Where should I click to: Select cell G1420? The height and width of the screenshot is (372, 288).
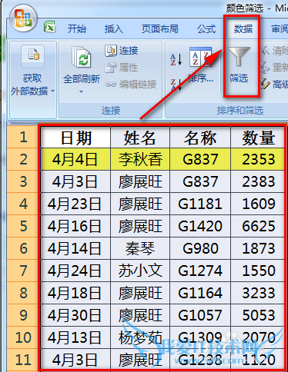click(x=200, y=226)
